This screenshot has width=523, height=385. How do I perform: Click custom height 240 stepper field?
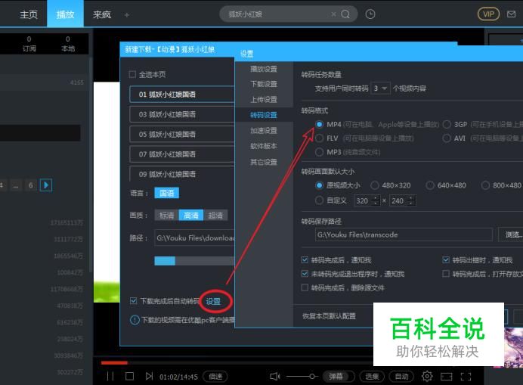pos(403,200)
